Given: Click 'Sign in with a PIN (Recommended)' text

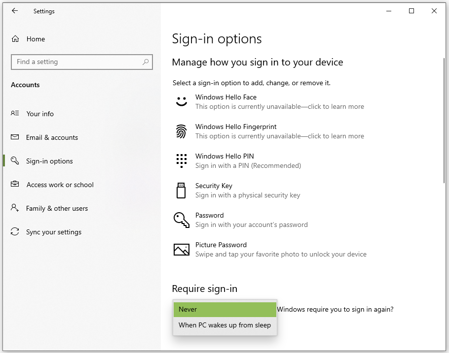Looking at the screenshot, I should pyautogui.click(x=248, y=166).
